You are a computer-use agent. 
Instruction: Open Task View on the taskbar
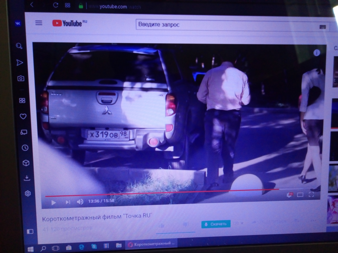click(x=55, y=248)
